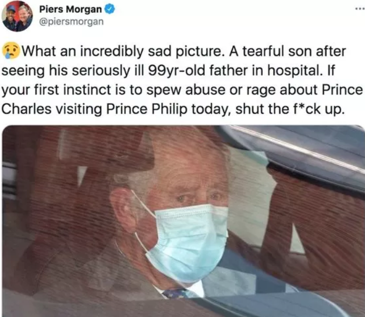Click the blue verified checkmark badge
Screen dimensions: 365x317
pos(110,9)
